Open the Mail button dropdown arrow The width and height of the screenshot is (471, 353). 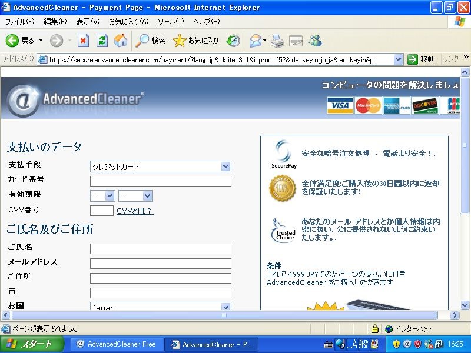tap(264, 40)
